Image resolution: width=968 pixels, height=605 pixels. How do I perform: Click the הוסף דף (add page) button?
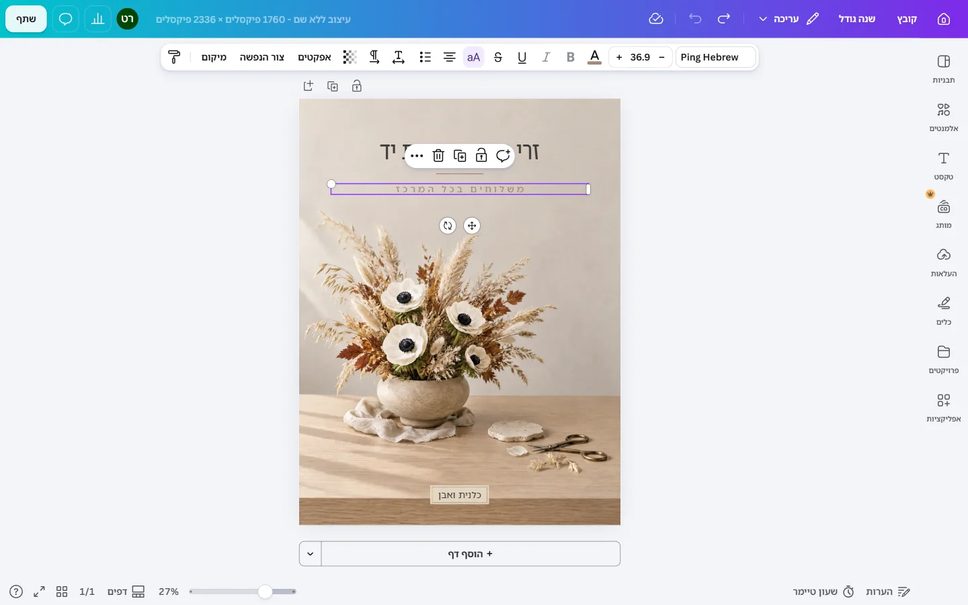[x=471, y=554]
